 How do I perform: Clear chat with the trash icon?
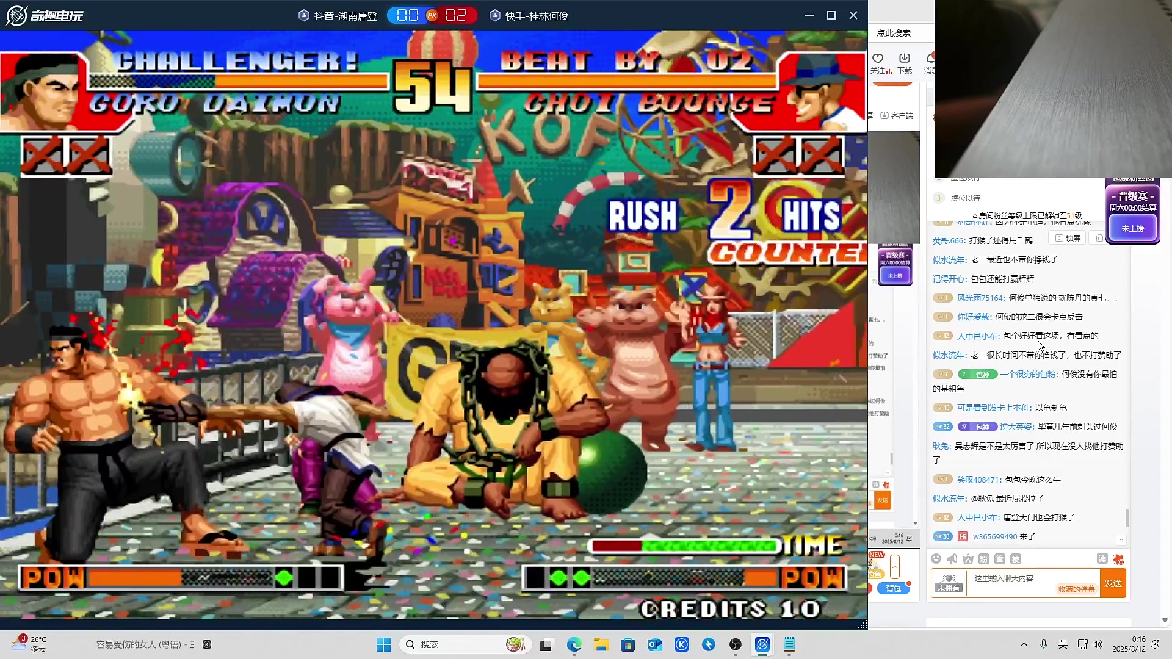(x=1099, y=238)
